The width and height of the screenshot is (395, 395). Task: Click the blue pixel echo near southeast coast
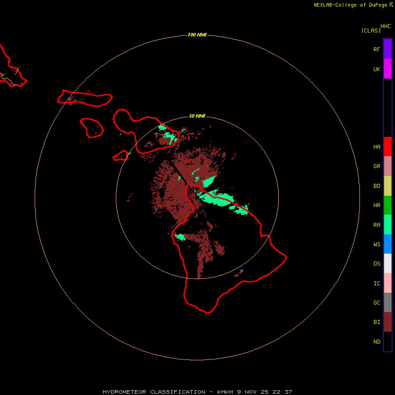point(242,270)
